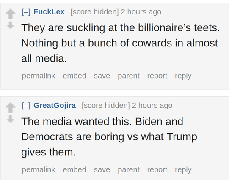Save FuckLex's comment
The width and height of the screenshot is (229, 180).
[102, 76]
